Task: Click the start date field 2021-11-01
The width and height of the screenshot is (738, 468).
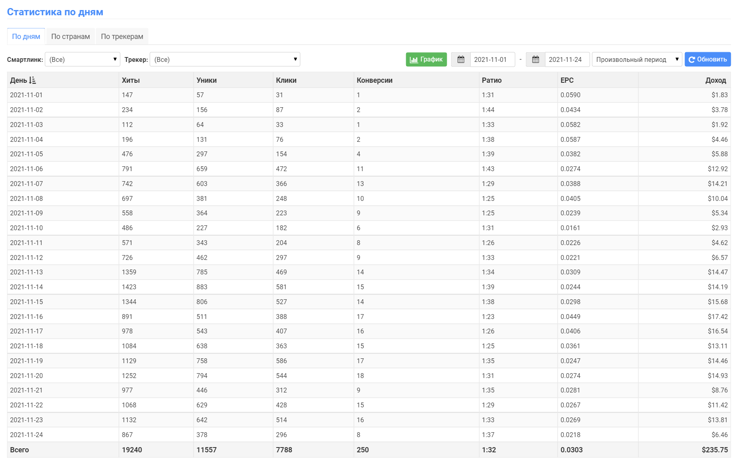Action: point(492,59)
